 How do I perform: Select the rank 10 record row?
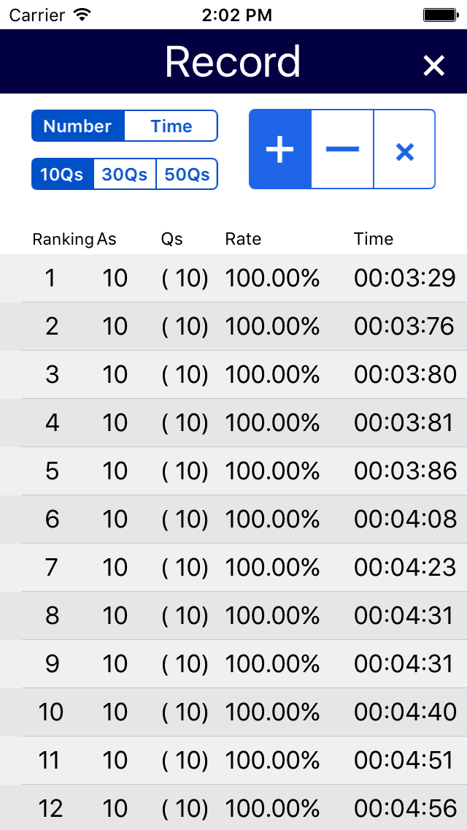pyautogui.click(x=233, y=712)
